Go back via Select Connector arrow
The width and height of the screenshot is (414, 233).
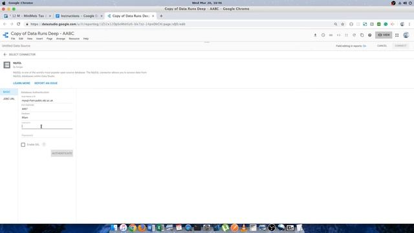pyautogui.click(x=5, y=54)
